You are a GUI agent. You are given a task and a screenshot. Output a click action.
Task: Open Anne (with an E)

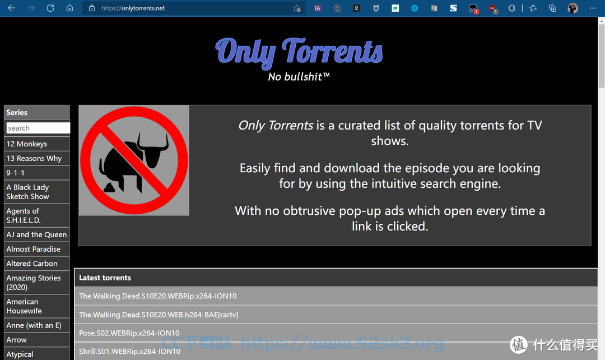point(36,325)
